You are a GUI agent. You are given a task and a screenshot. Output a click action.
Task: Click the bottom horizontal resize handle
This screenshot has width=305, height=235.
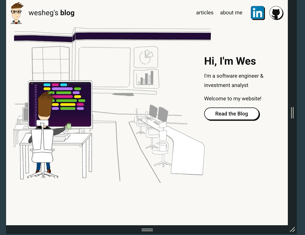147,230
